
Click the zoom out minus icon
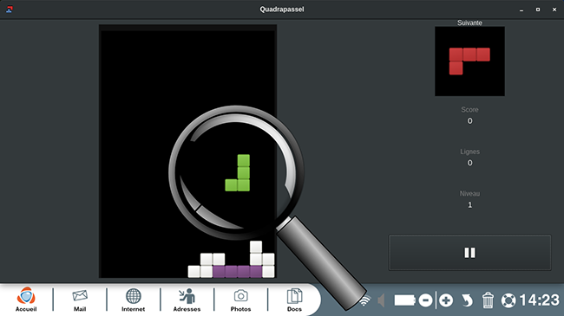425,300
